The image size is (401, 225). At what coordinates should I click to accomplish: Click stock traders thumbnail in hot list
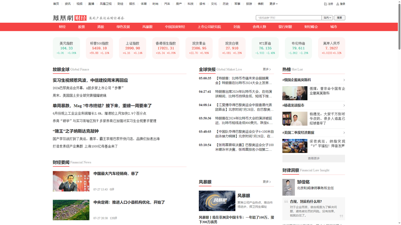pyautogui.click(x=295, y=146)
